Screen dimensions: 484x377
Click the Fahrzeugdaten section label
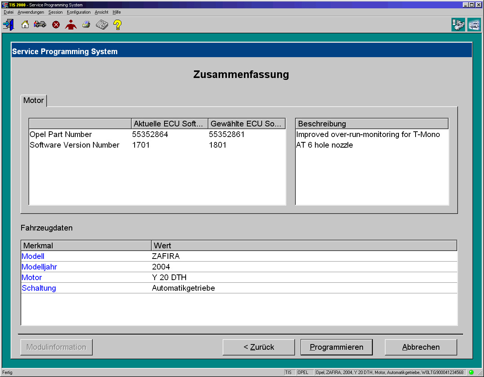coord(47,228)
